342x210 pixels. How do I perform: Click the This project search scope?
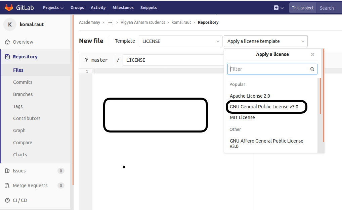[303, 8]
